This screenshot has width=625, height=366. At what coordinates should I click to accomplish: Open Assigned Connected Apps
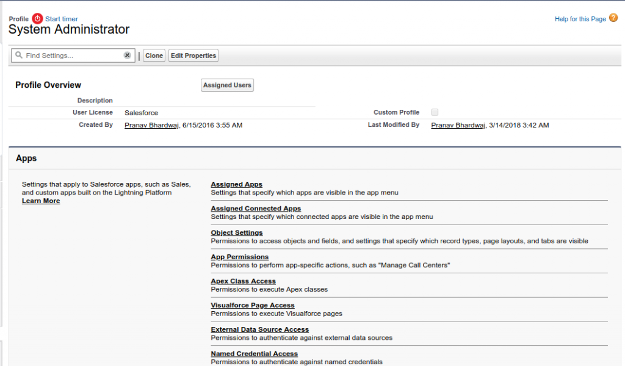pos(256,208)
